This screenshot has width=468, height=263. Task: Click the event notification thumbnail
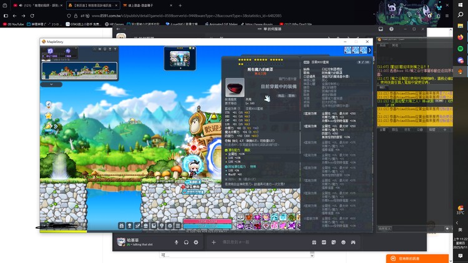180,59
